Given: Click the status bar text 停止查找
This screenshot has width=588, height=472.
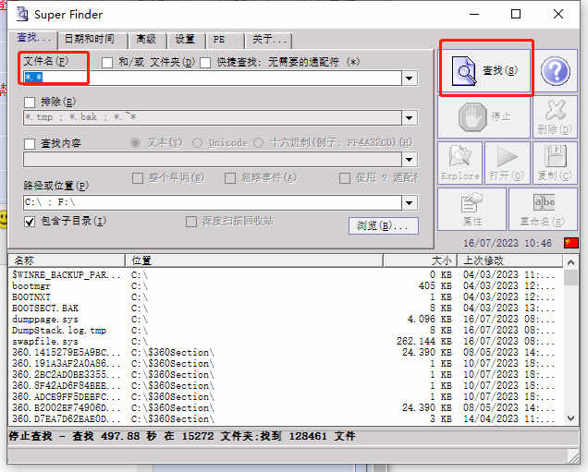Looking at the screenshot, I should pyautogui.click(x=31, y=436).
